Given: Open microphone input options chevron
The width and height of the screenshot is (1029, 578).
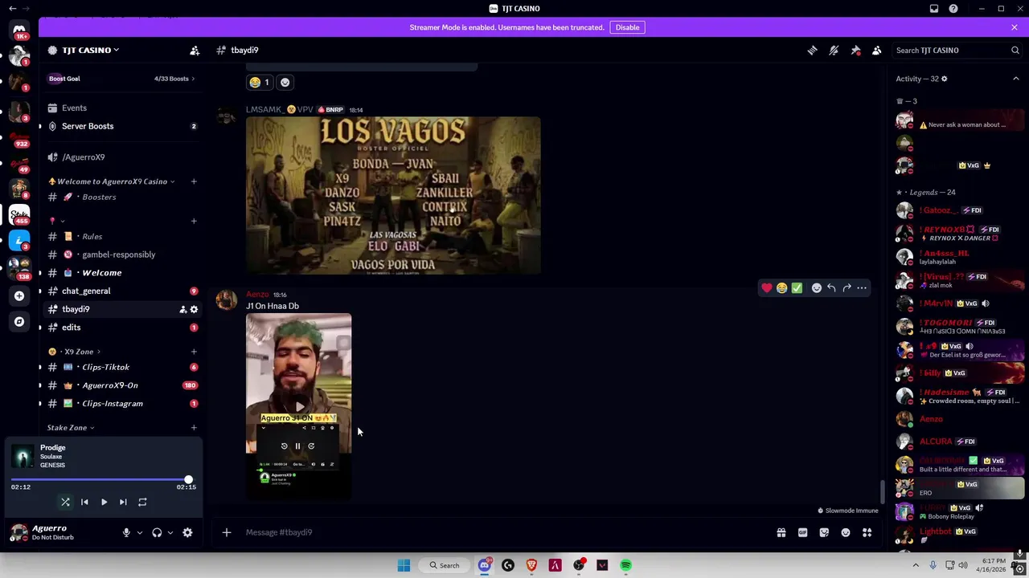Looking at the screenshot, I should (139, 532).
